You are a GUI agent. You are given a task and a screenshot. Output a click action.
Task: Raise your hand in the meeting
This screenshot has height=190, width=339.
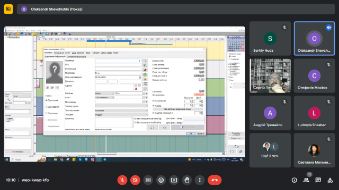point(187,180)
